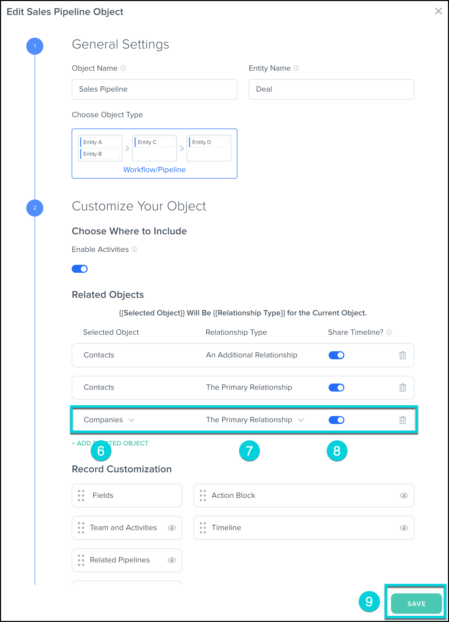Click info icon next to Enable Activities
Screen dimensions: 449x622
point(135,249)
